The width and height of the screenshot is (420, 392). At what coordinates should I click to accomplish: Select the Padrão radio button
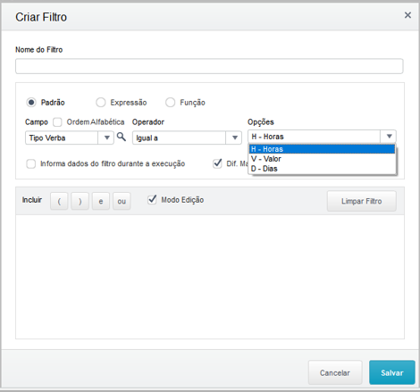tap(31, 103)
